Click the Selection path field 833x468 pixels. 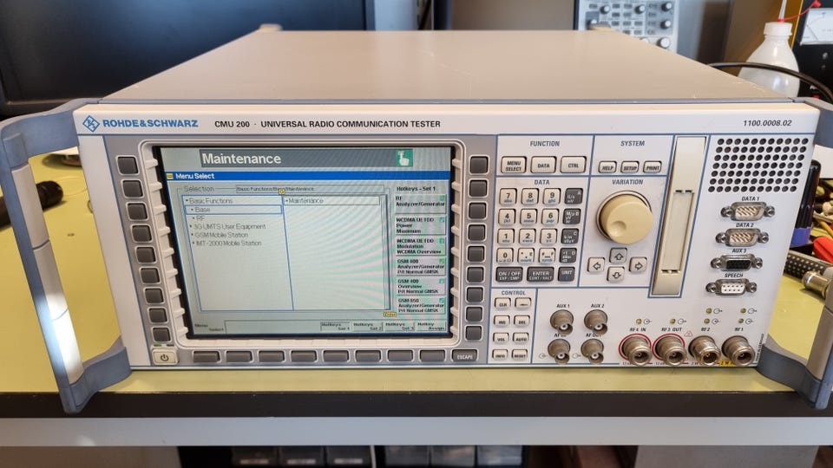[310, 189]
